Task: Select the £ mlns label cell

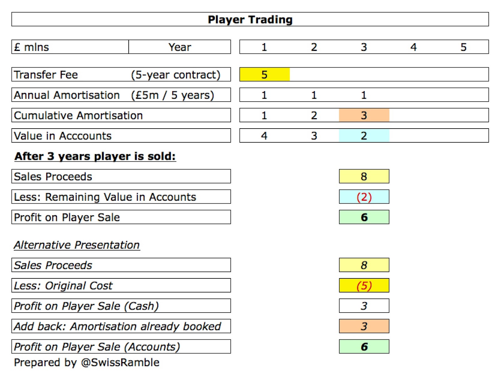Action: click(x=70, y=47)
